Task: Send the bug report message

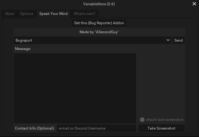Action: (178, 40)
